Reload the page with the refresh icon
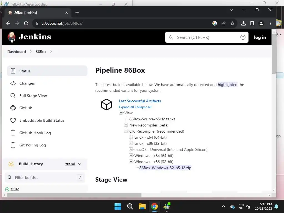 26,23
